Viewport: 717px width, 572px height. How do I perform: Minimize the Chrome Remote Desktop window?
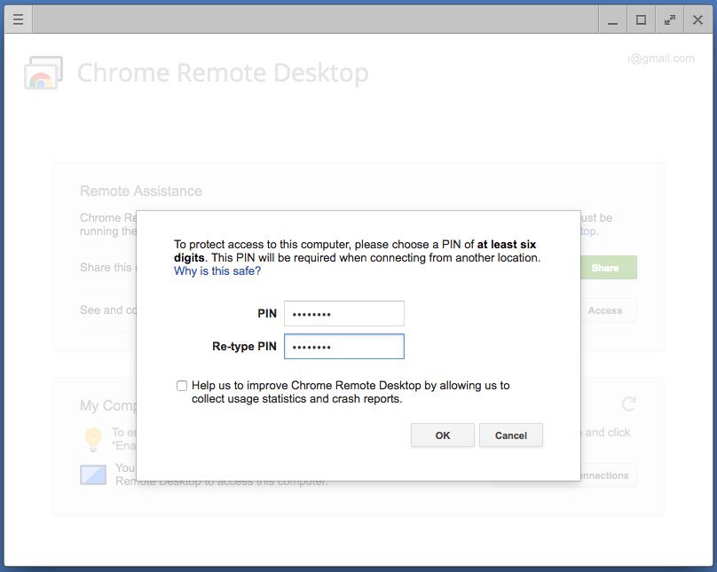coord(612,20)
